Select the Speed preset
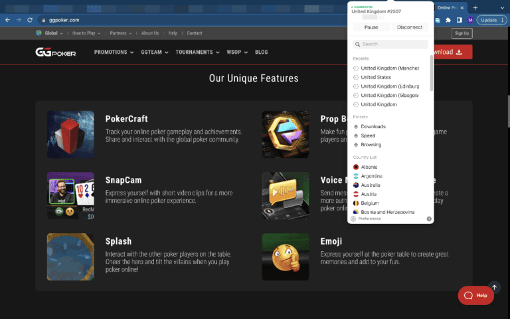Viewport: 510px width, 319px height. [x=368, y=136]
